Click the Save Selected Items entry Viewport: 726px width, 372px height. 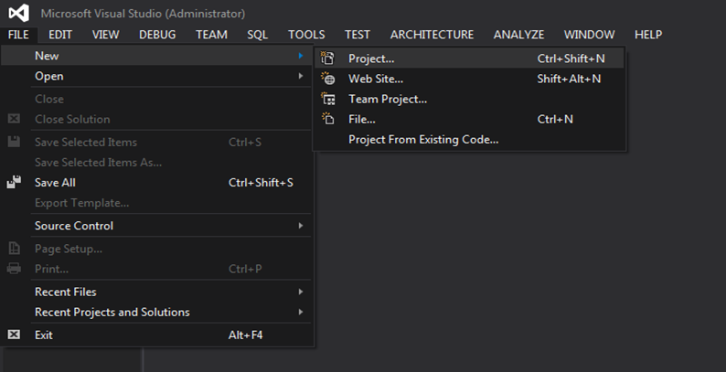[x=156, y=142]
